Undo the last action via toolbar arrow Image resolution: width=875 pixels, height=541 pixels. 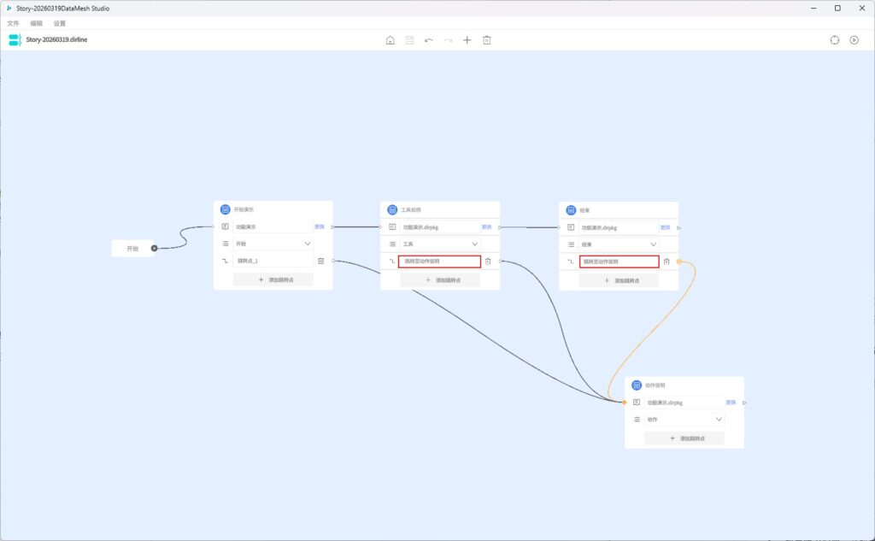(x=429, y=40)
